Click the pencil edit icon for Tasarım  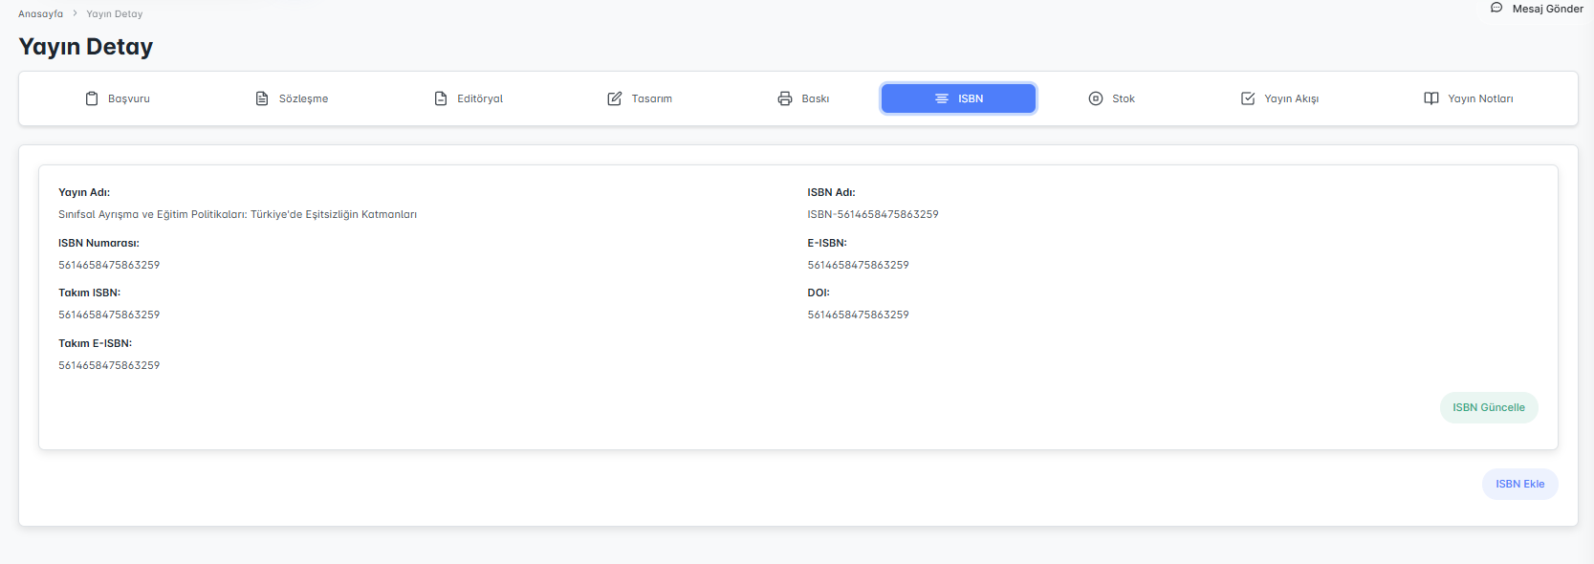(x=615, y=98)
